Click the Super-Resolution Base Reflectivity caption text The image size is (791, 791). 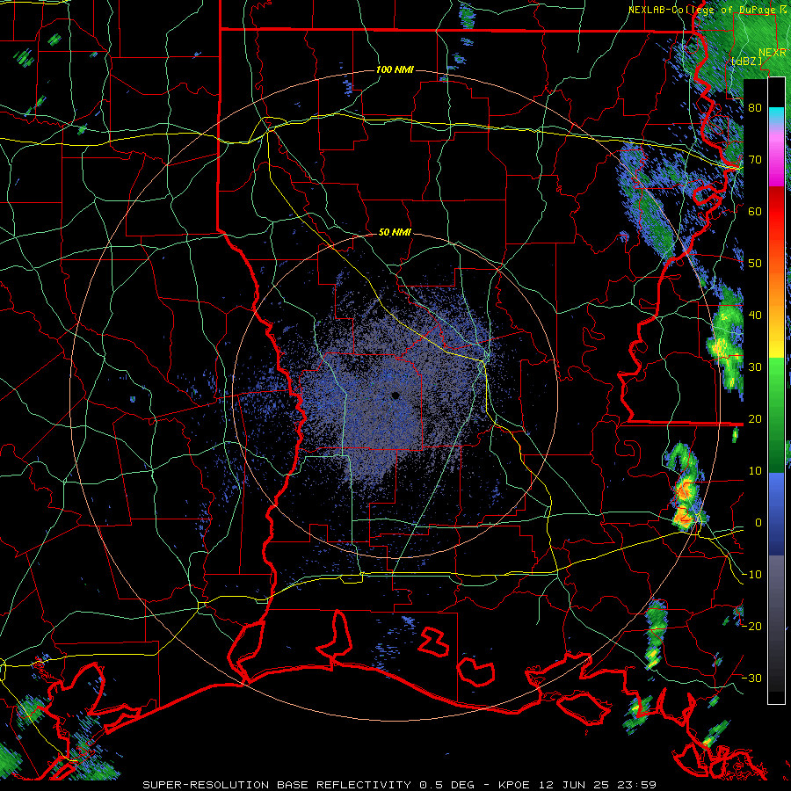click(x=399, y=785)
